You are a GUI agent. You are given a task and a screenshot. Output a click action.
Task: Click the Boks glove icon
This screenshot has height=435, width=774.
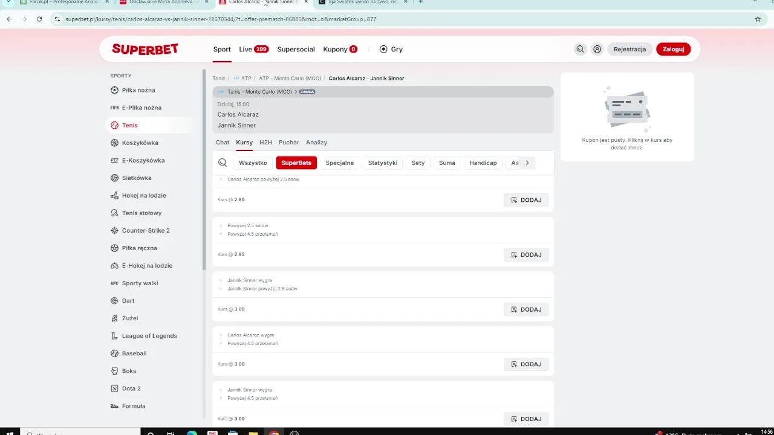[114, 370]
